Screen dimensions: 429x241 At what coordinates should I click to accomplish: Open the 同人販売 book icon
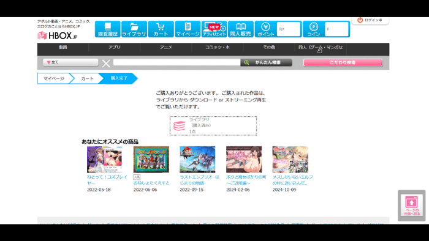click(241, 29)
